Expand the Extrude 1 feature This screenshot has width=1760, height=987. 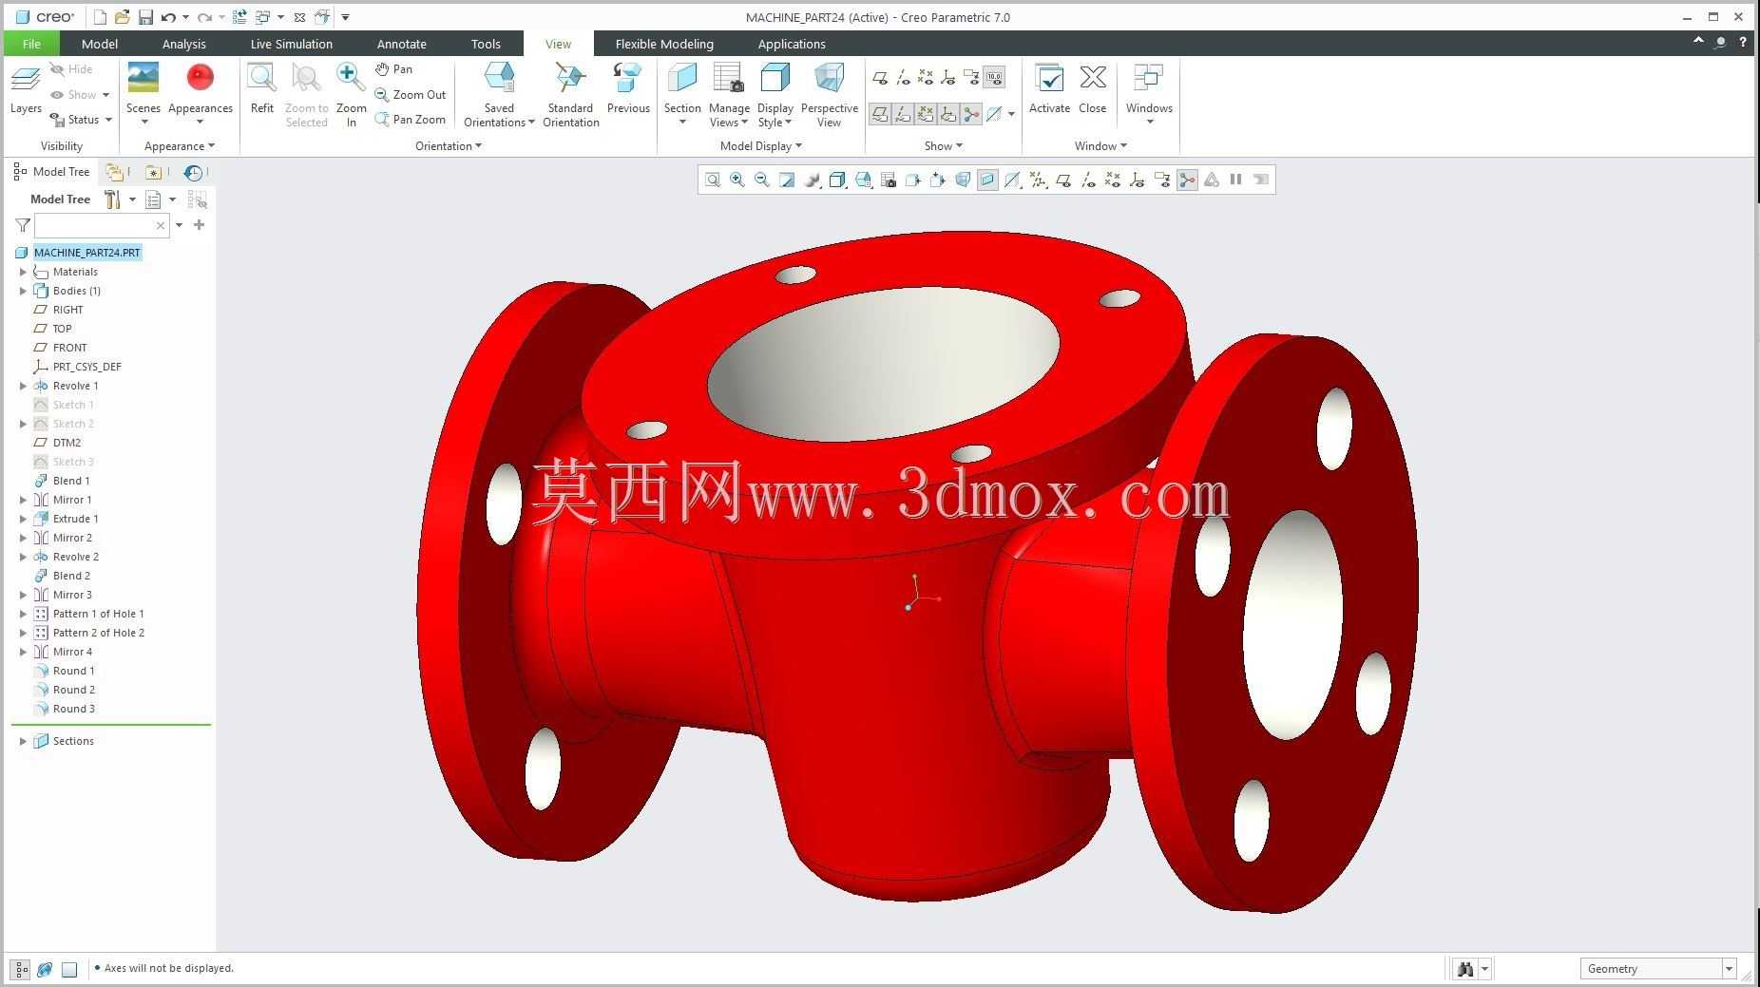point(24,519)
